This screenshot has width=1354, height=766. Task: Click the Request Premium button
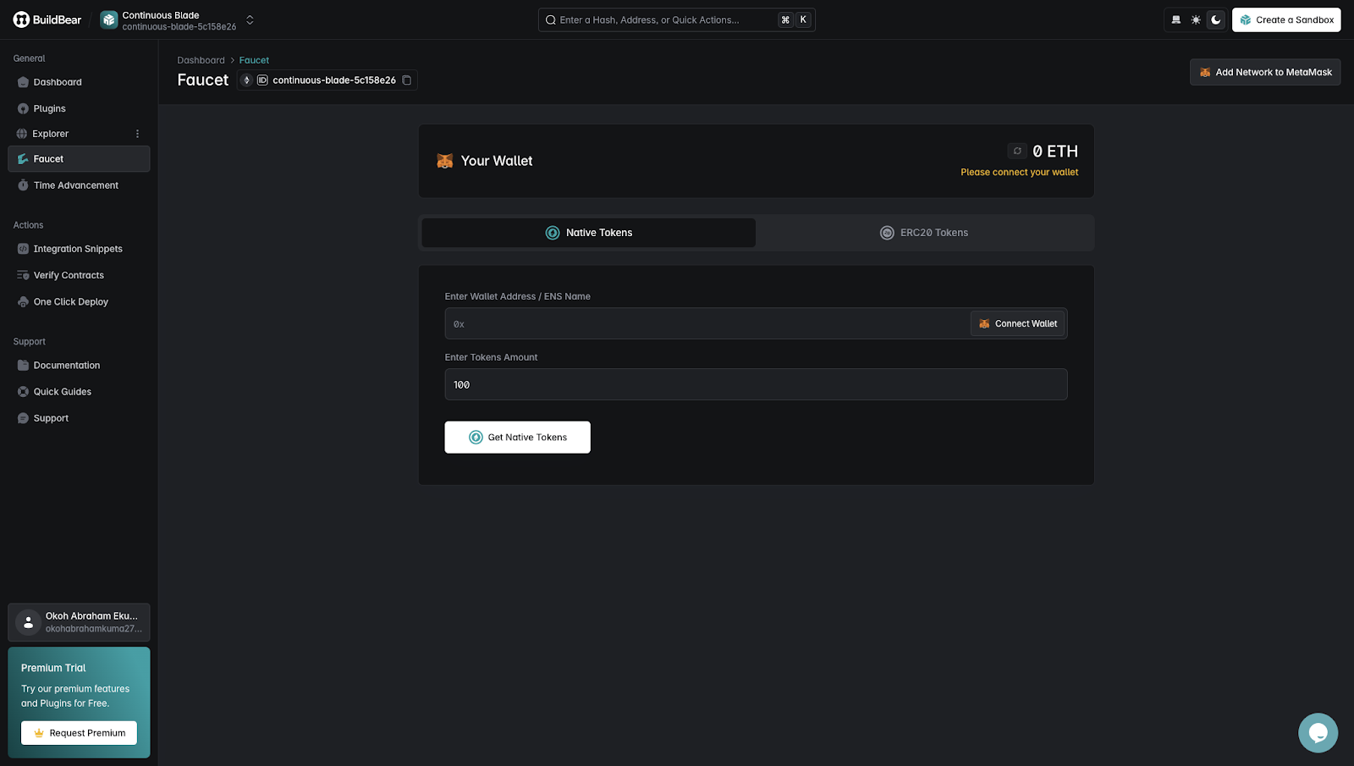coord(79,733)
